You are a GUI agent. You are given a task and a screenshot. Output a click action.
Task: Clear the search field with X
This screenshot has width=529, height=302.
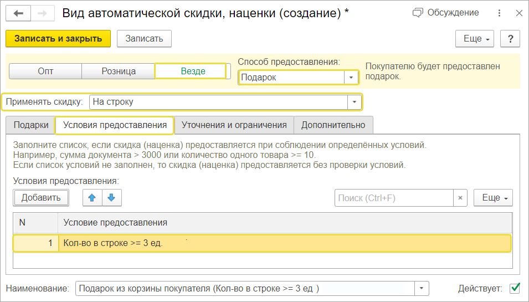(460, 198)
